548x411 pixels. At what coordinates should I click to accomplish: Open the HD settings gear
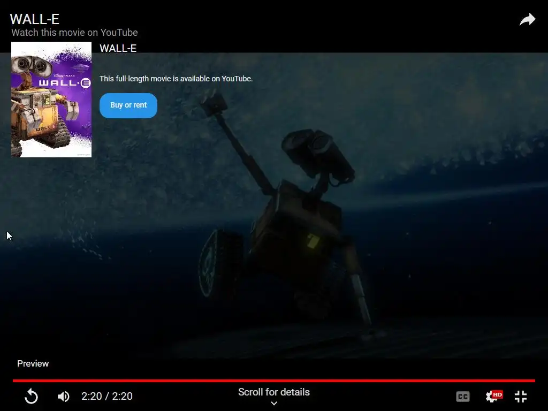click(x=493, y=397)
